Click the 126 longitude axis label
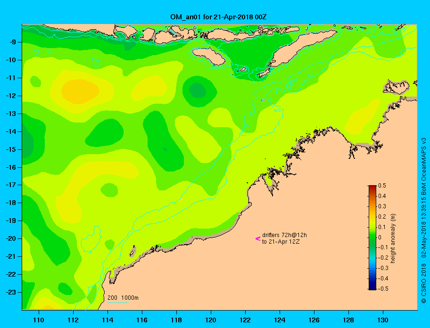The width and height of the screenshot is (430, 328). pos(314,320)
